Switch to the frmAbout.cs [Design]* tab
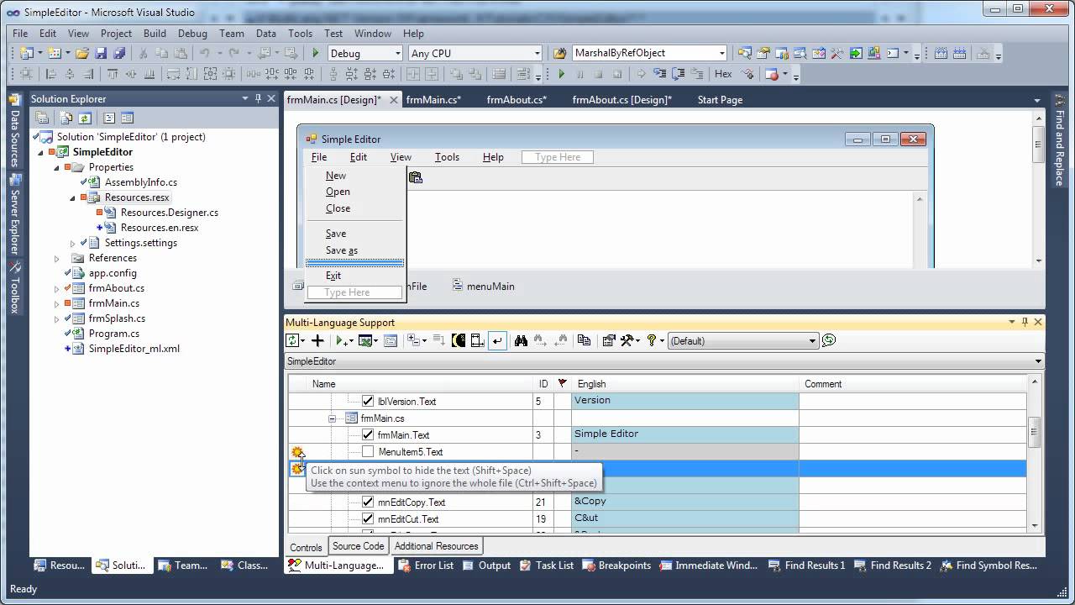1075x605 pixels. (622, 99)
